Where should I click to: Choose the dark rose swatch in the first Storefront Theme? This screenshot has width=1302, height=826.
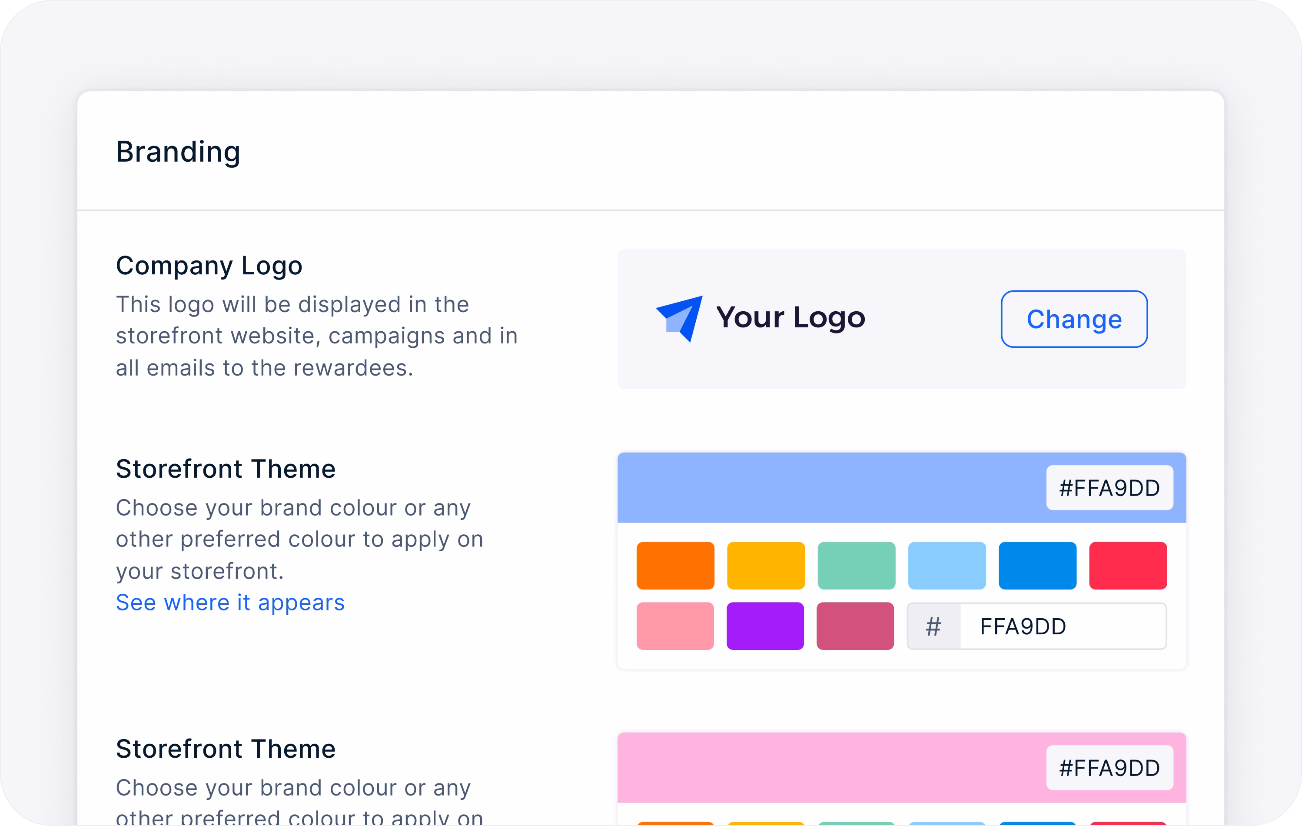click(x=855, y=626)
